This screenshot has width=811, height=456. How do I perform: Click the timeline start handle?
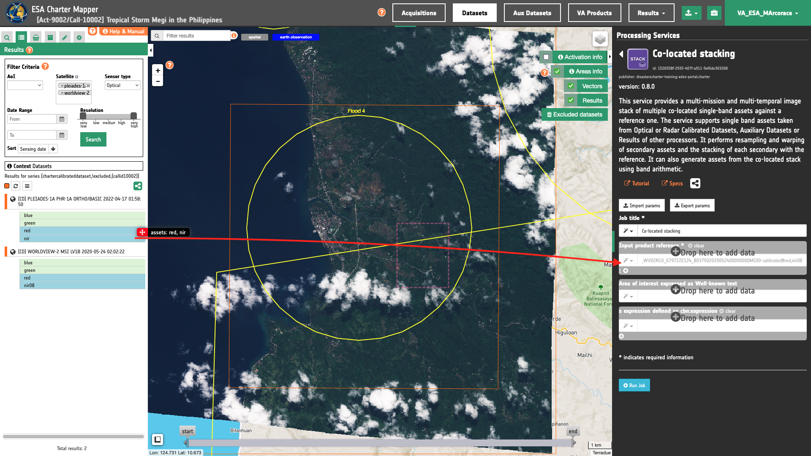(x=186, y=442)
